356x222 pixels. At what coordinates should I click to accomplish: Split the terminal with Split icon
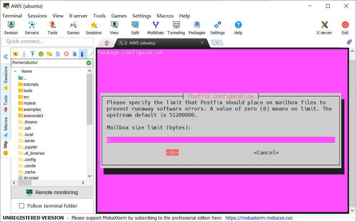135,28
